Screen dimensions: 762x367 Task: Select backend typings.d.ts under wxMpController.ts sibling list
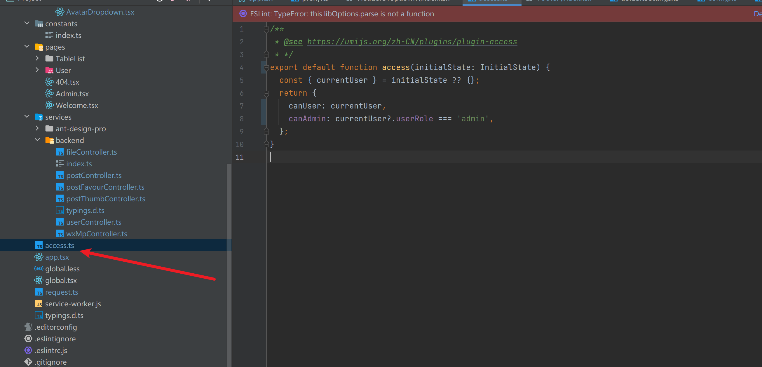pyautogui.click(x=85, y=211)
